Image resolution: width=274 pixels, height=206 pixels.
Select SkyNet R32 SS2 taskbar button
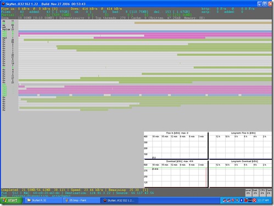(119, 201)
